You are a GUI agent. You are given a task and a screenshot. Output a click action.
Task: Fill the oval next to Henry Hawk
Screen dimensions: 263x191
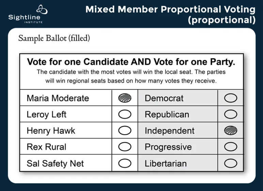coord(125,131)
